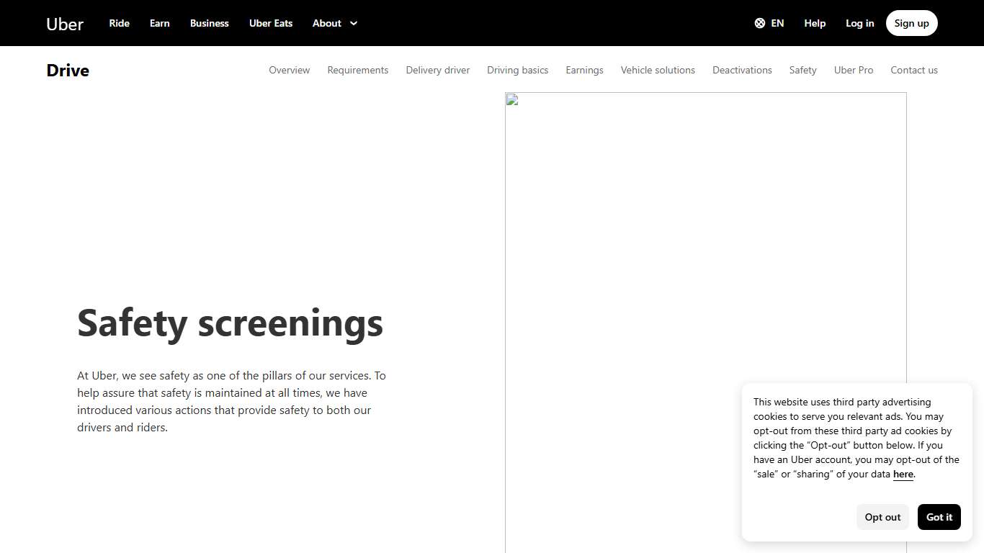Click the Log in link
The image size is (984, 553).
click(859, 23)
